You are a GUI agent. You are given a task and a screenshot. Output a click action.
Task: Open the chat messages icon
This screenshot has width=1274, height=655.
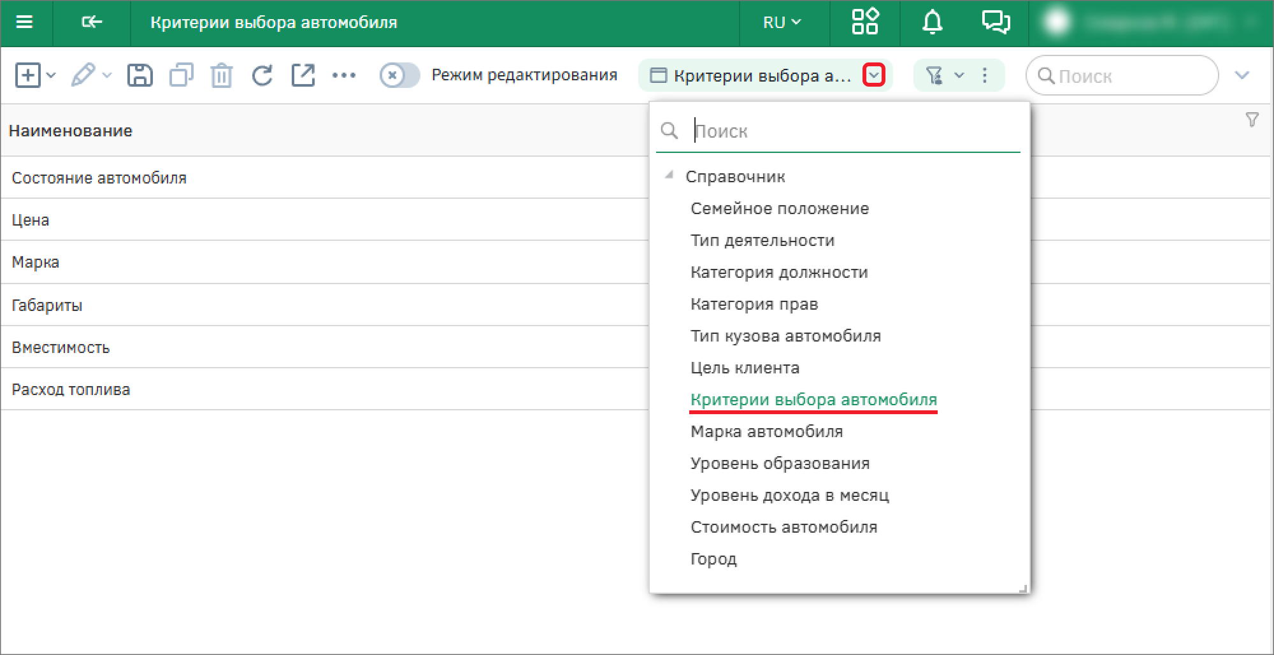click(995, 23)
